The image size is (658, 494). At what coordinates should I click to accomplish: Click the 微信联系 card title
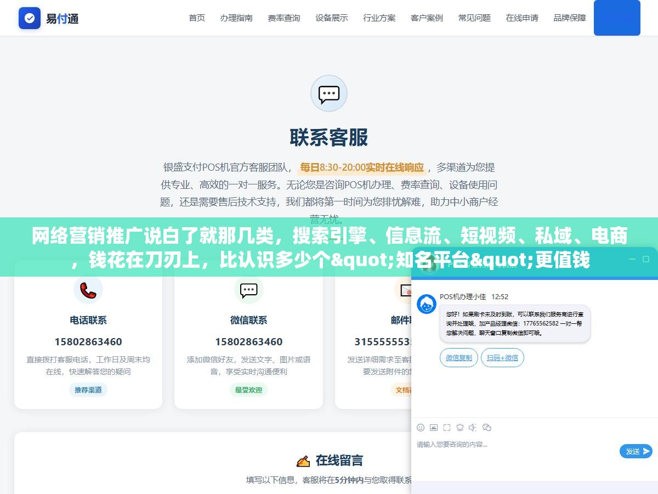(249, 320)
